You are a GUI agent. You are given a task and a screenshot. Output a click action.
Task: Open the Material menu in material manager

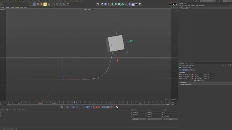click(x=19, y=110)
